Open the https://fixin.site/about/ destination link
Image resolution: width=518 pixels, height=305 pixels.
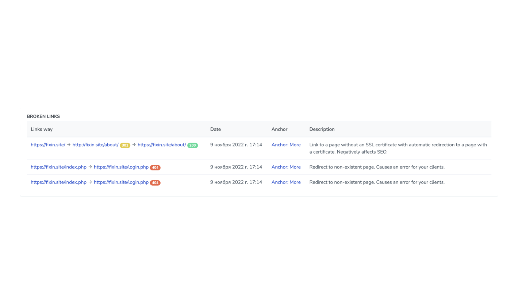162,145
